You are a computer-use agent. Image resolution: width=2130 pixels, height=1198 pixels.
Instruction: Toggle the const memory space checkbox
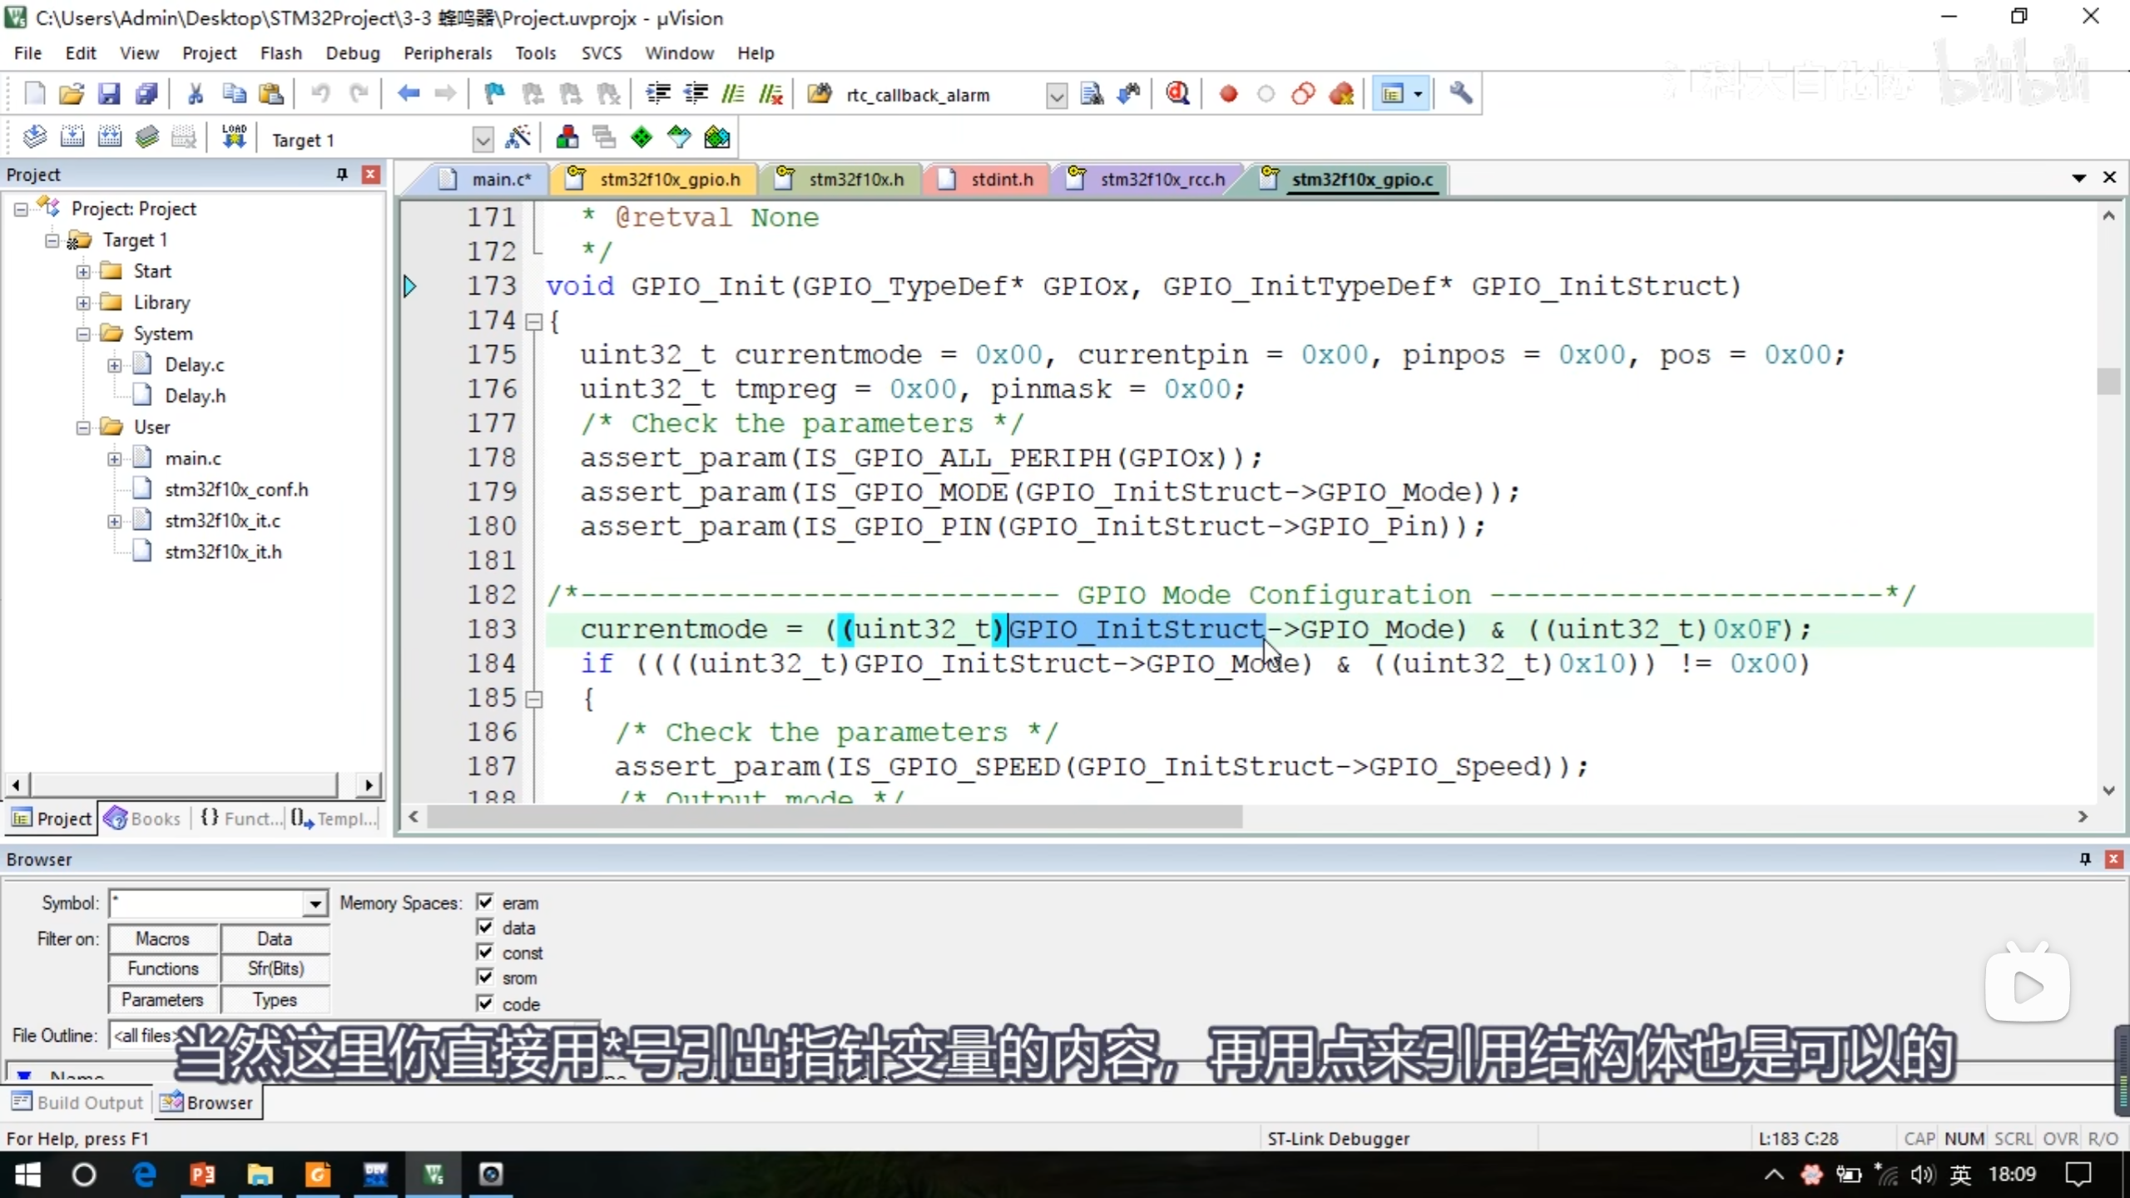(x=485, y=952)
